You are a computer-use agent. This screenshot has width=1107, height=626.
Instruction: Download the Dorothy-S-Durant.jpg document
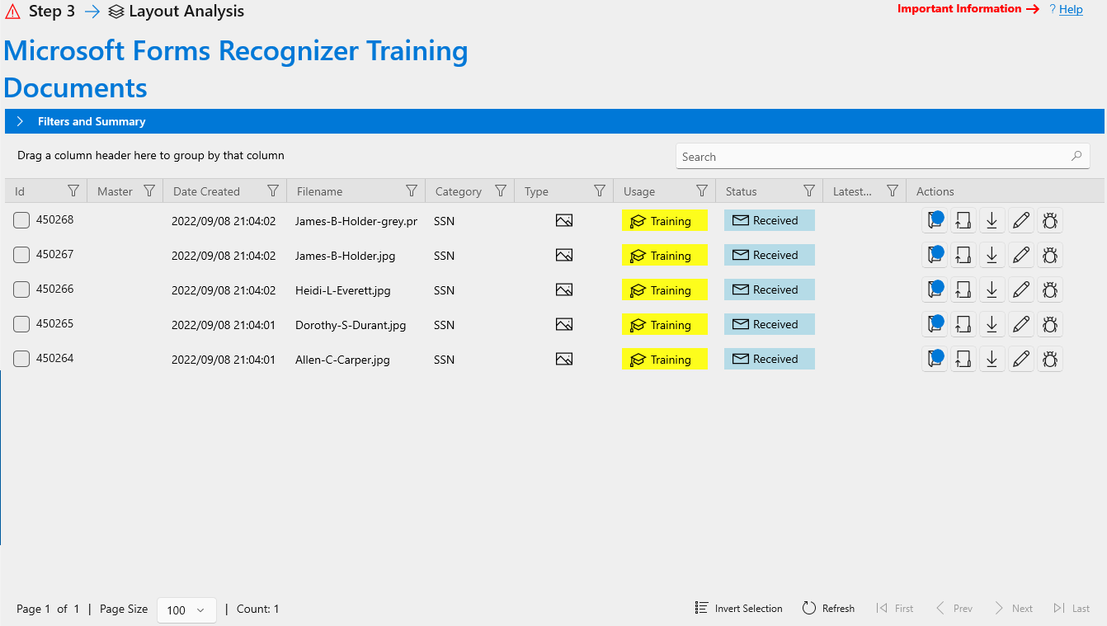[x=992, y=324]
